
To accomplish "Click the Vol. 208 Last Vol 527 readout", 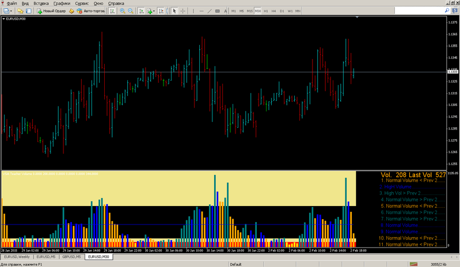I will click(413, 175).
